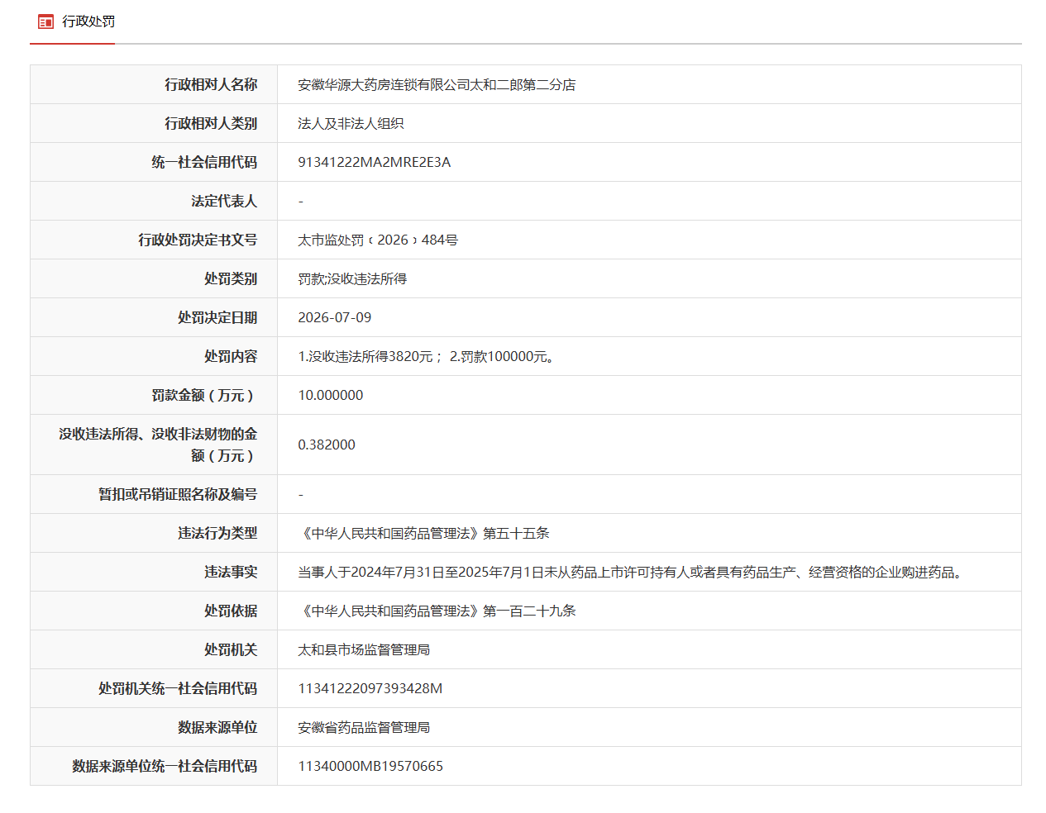
Task: Select authority code 11341222097393428M
Action: tap(370, 688)
